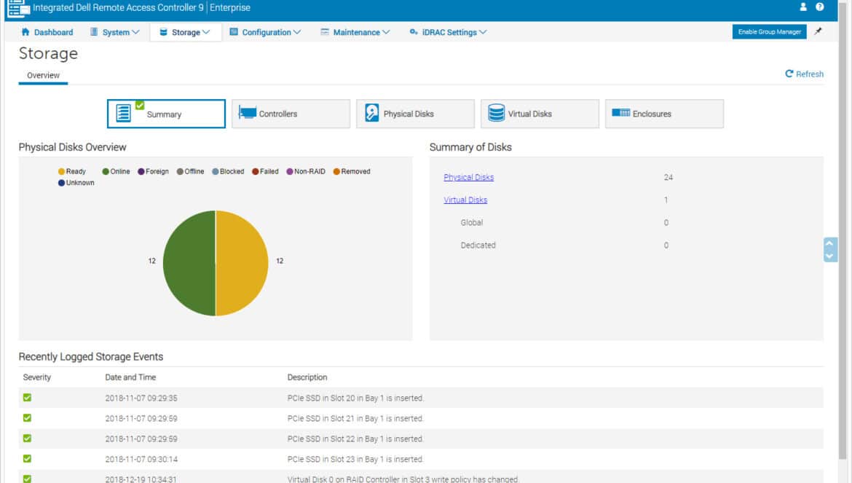Click the Virtual Disks stack icon
This screenshot has width=852, height=483.
click(x=496, y=113)
